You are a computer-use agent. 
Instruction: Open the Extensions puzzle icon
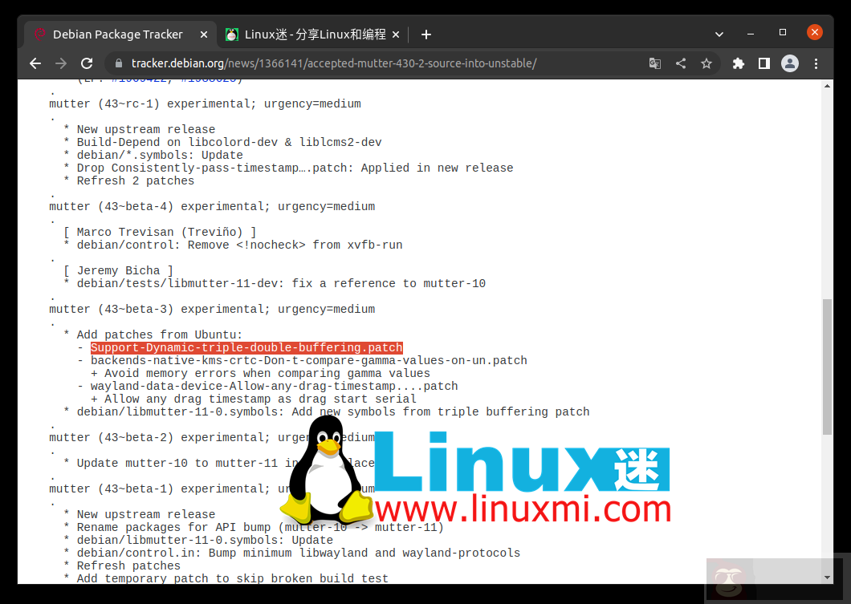(738, 63)
